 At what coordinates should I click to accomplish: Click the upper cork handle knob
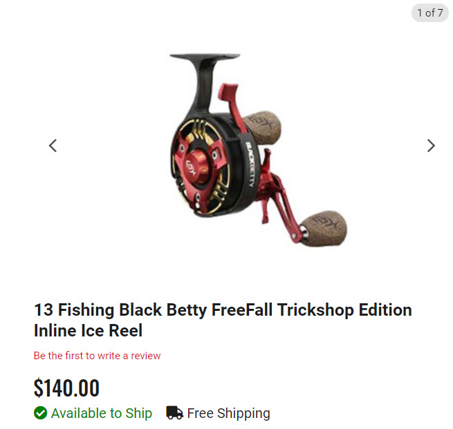pos(263,127)
